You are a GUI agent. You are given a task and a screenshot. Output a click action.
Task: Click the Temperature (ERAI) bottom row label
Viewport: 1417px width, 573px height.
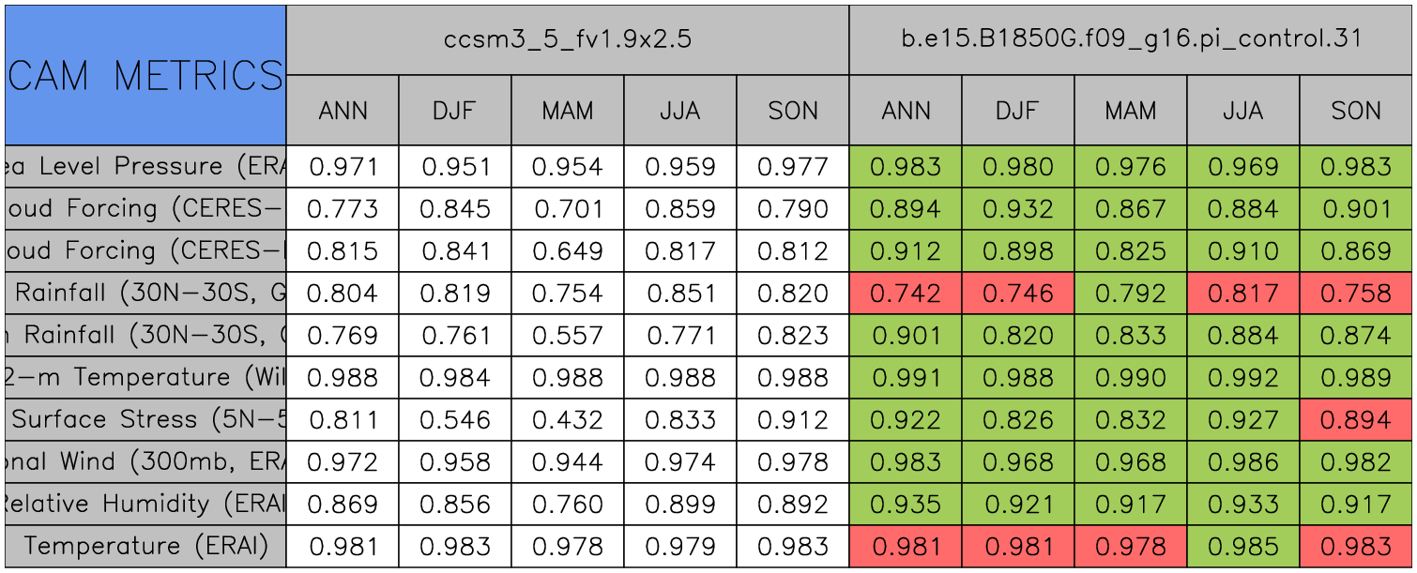pos(145,546)
